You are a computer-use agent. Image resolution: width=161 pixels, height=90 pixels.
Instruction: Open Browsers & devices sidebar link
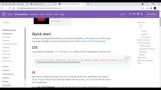10,44
